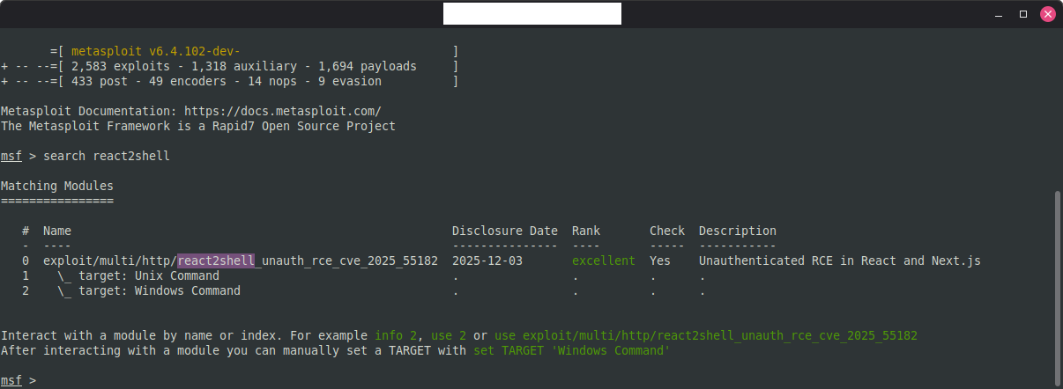Click the blank title bar text field

pos(532,14)
